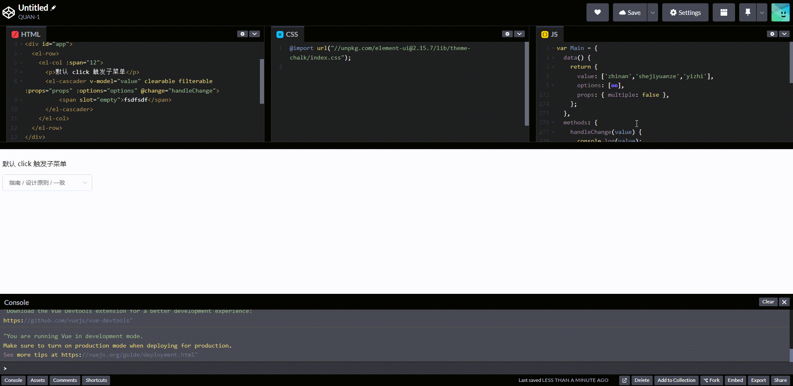Clear the console output
The width and height of the screenshot is (793, 386).
[x=768, y=302]
